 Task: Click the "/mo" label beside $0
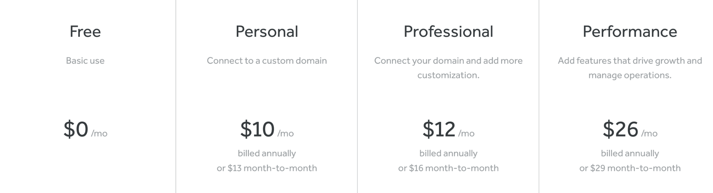pyautogui.click(x=99, y=133)
